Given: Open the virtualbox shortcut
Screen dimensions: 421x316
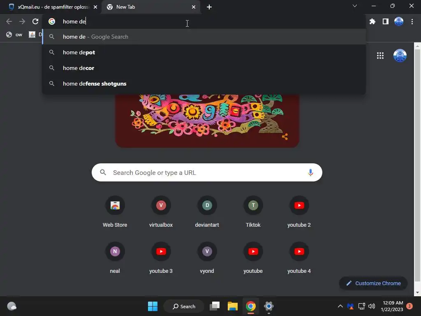Looking at the screenshot, I should 161,212.
